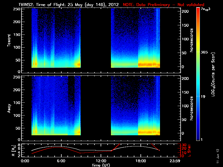Click the 18:00 time axis tick label
The image size is (223, 167).
[140, 161]
